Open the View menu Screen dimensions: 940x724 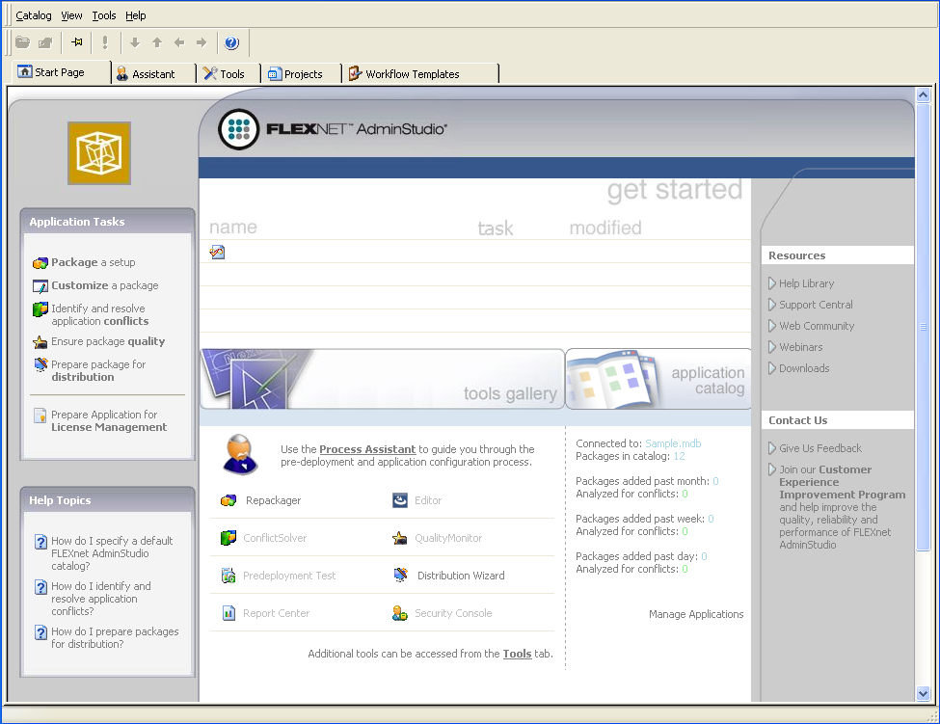point(71,15)
